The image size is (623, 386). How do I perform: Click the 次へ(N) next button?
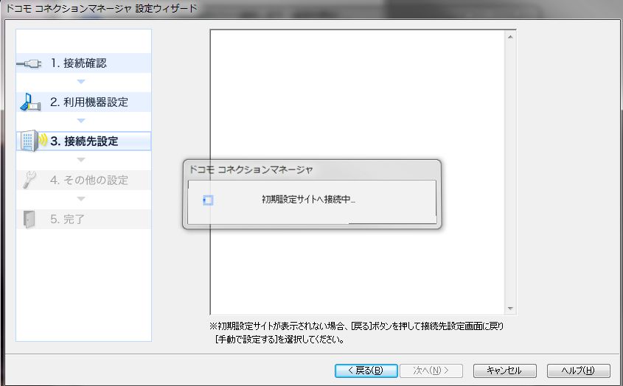431,371
